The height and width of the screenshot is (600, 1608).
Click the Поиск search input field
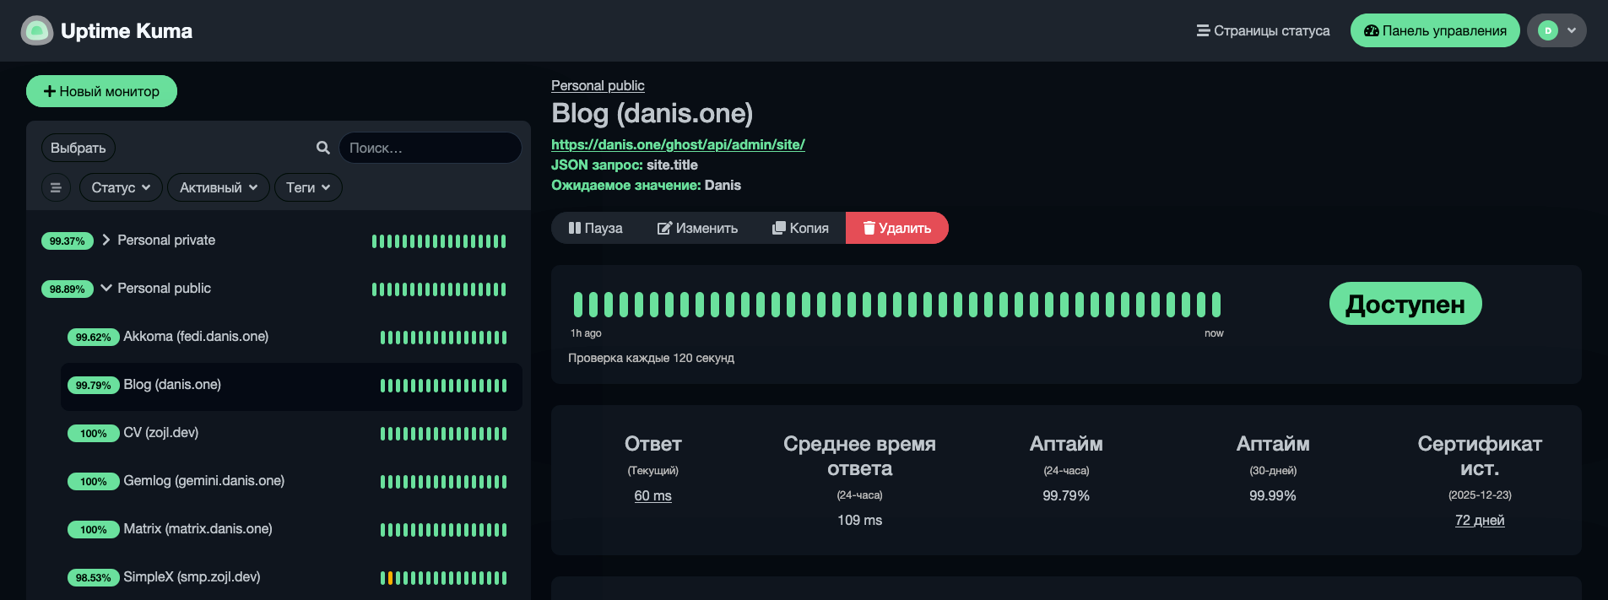tap(430, 148)
